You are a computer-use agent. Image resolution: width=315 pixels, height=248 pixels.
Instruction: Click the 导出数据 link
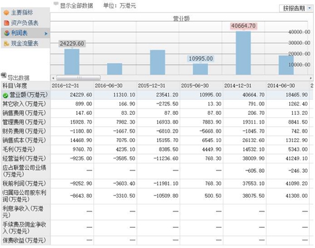click(x=18, y=78)
